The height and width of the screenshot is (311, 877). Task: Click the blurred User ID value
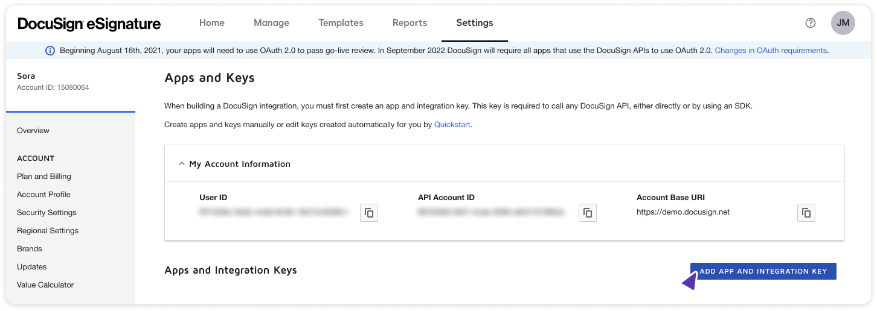click(274, 212)
